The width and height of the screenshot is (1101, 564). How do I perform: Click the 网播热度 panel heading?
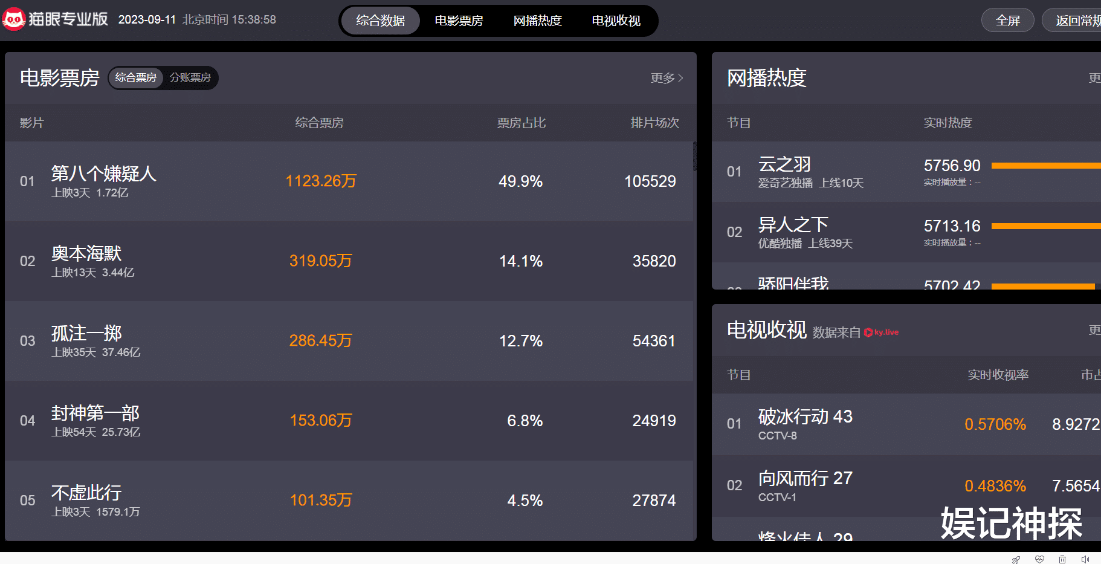767,78
